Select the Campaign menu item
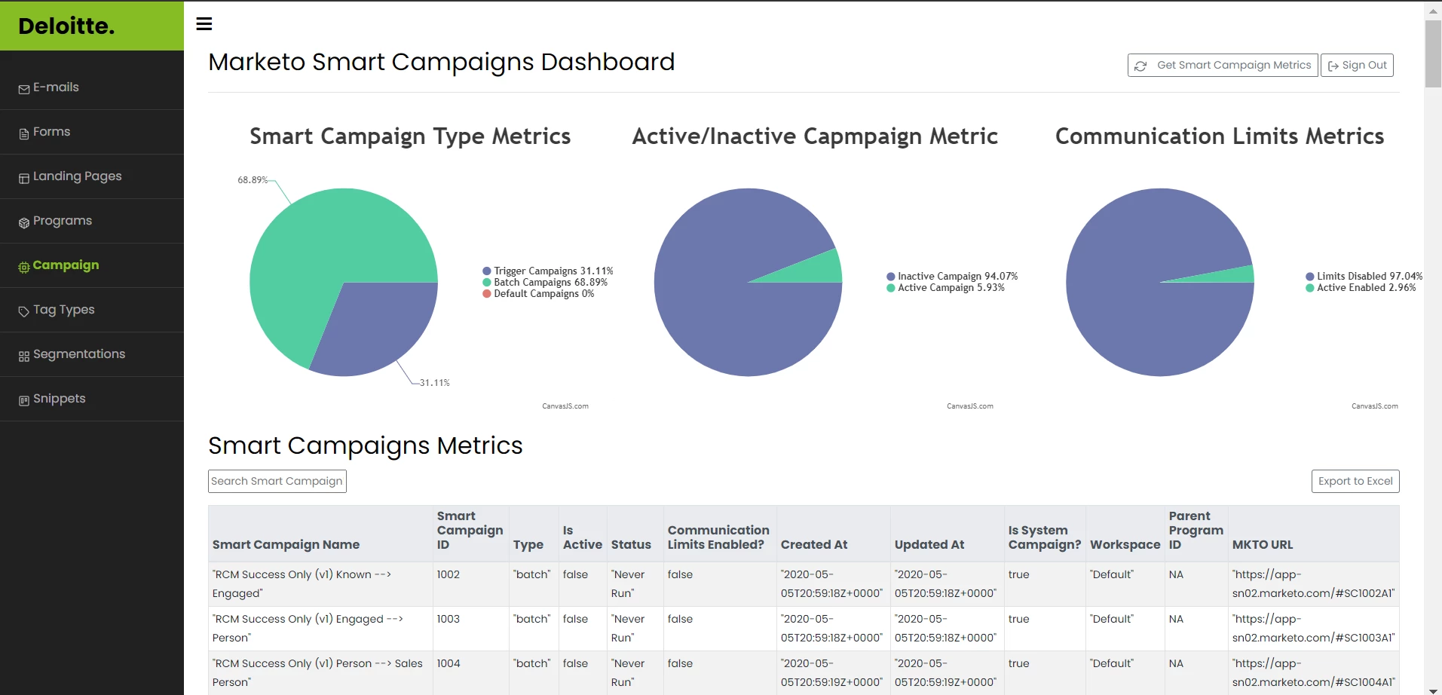The height and width of the screenshot is (695, 1442). pyautogui.click(x=92, y=265)
